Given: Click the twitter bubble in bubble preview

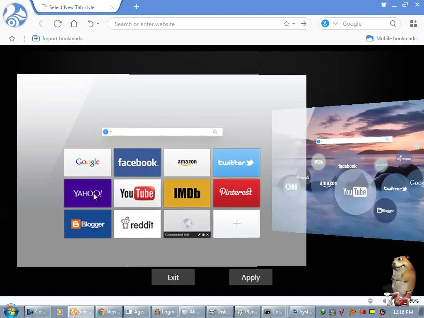Looking at the screenshot, I should pos(395,188).
